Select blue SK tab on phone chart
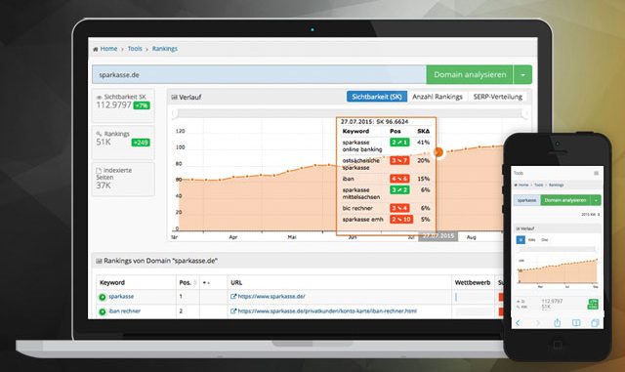The image size is (625, 372). point(521,239)
